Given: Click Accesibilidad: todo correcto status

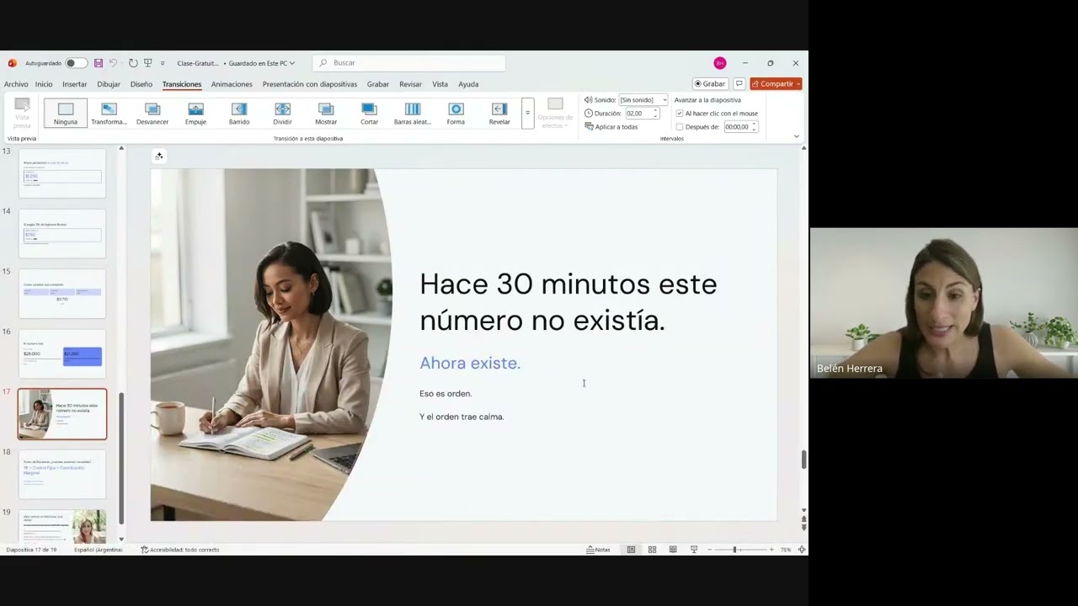Looking at the screenshot, I should tap(180, 550).
